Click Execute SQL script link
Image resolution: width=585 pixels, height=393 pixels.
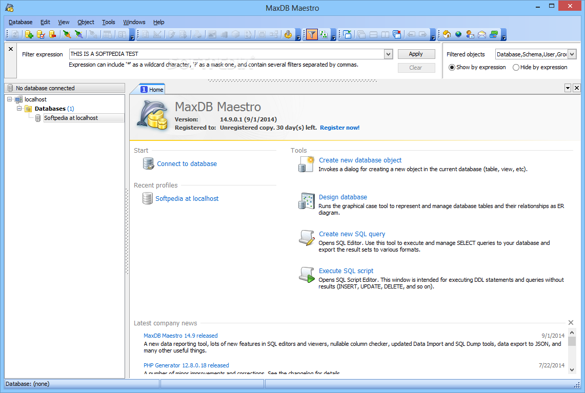coord(346,271)
